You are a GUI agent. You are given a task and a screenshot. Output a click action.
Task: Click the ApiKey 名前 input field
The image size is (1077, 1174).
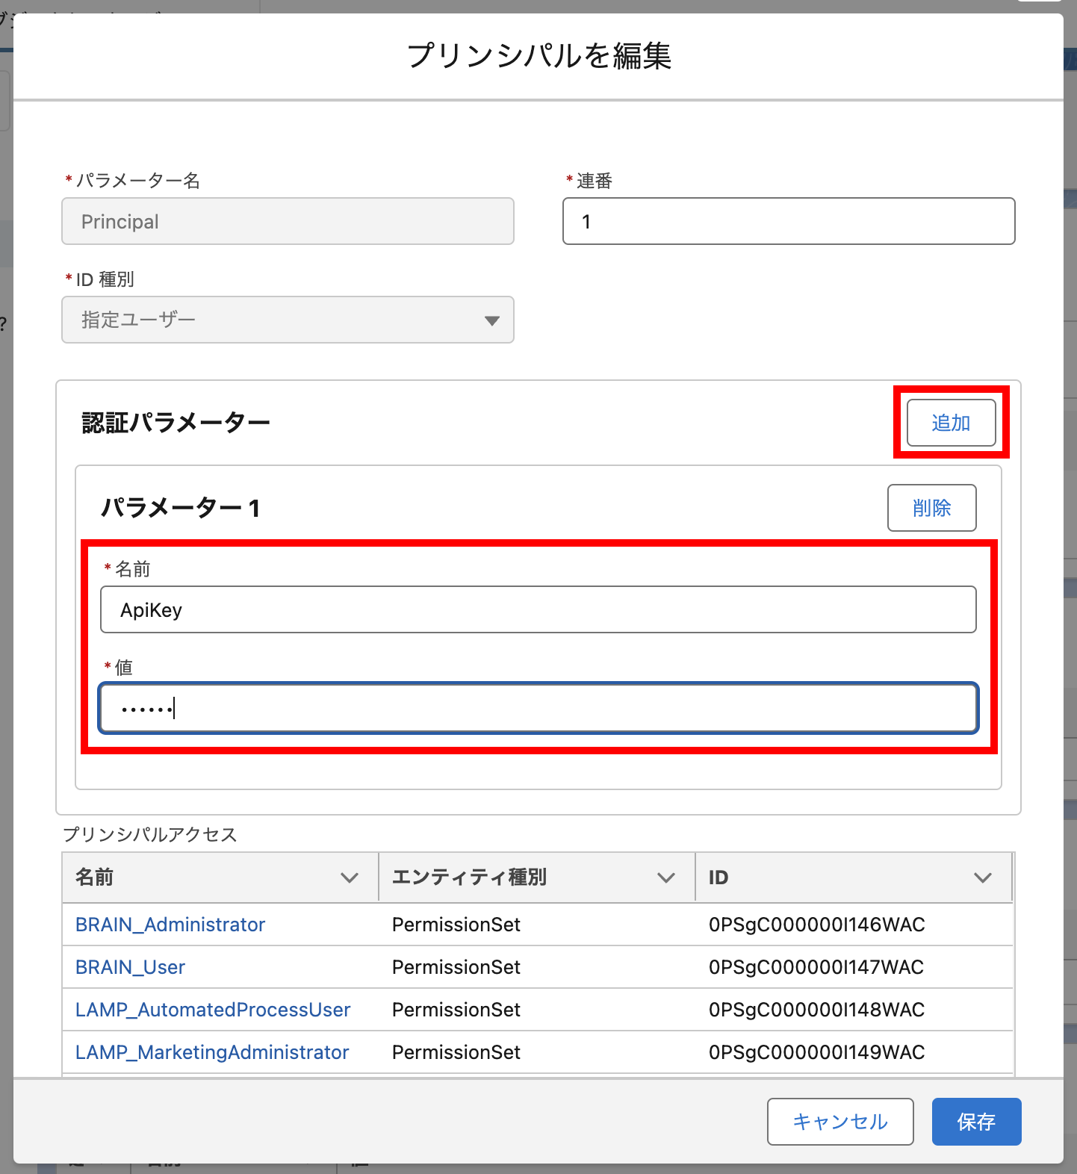click(538, 610)
